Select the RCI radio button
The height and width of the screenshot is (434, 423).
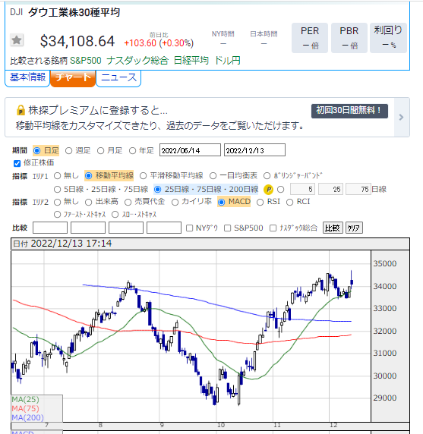click(289, 203)
